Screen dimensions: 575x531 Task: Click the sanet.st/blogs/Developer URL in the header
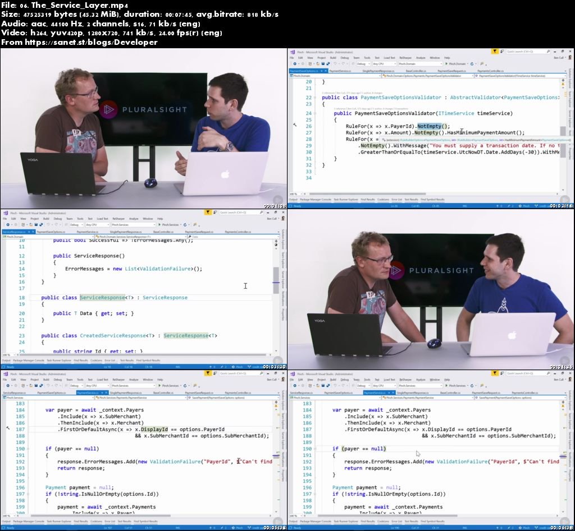(91, 42)
